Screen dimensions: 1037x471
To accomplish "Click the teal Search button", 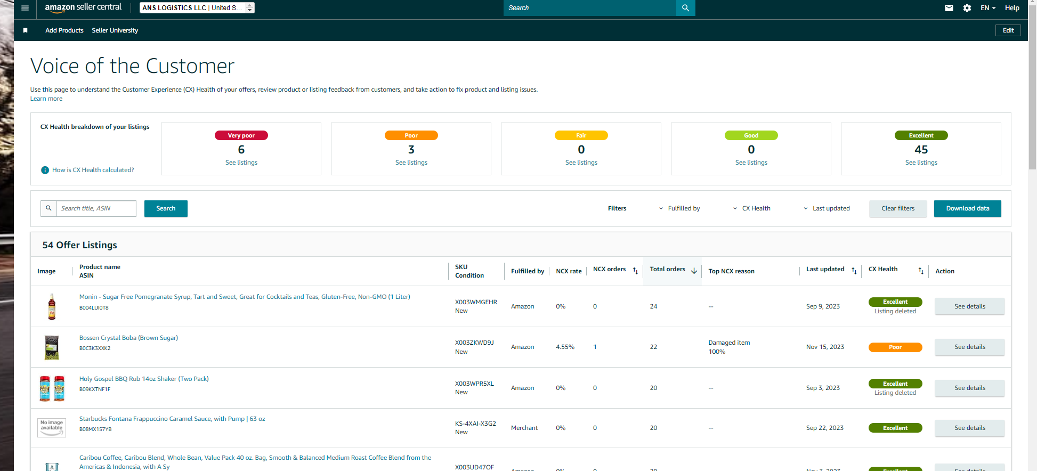I will point(166,208).
